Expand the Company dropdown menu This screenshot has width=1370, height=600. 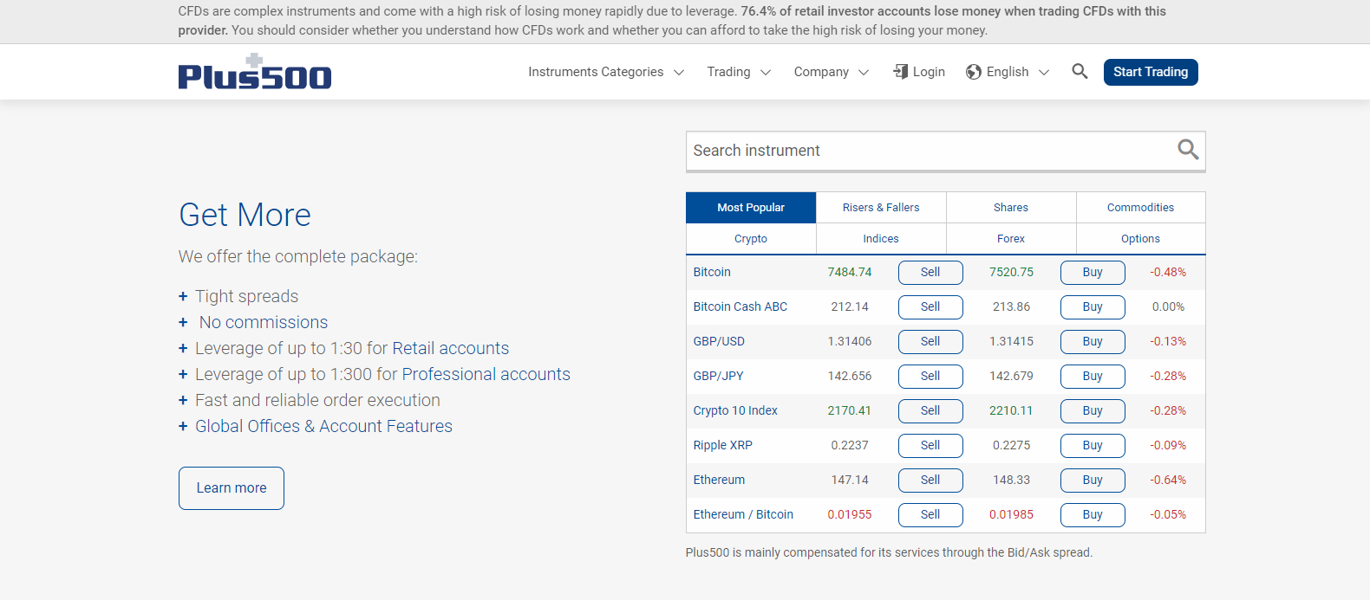(831, 72)
